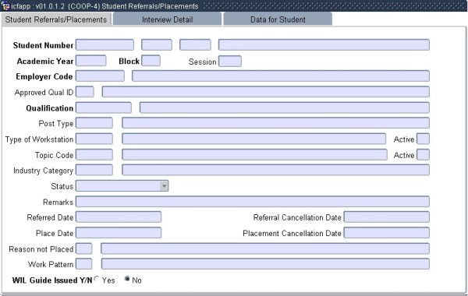The height and width of the screenshot is (296, 468).
Task: Click the Student Number input field
Action: [105, 45]
